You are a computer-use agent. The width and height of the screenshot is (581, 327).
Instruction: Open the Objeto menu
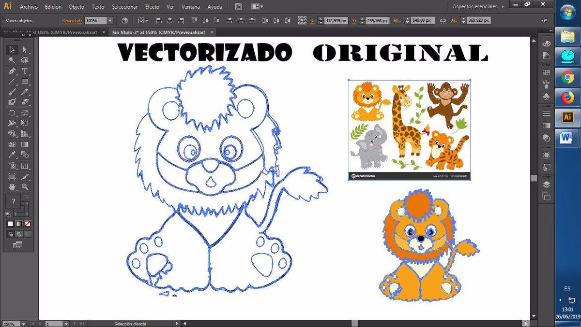76,7
